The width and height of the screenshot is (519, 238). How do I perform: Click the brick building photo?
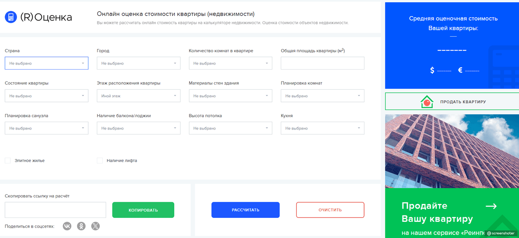[452, 151]
